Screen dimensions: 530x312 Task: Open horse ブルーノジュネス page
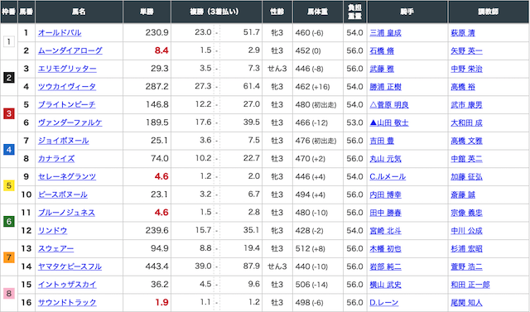[66, 213]
